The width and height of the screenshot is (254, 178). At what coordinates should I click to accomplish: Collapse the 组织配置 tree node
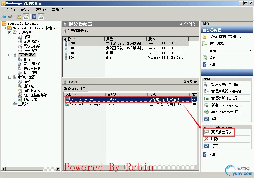10,32
